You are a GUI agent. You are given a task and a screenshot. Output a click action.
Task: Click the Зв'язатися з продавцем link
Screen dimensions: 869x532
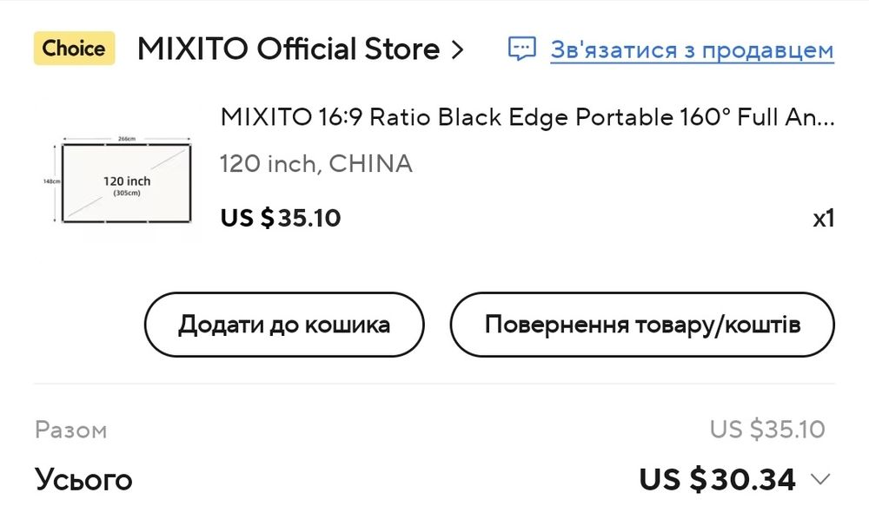[692, 49]
